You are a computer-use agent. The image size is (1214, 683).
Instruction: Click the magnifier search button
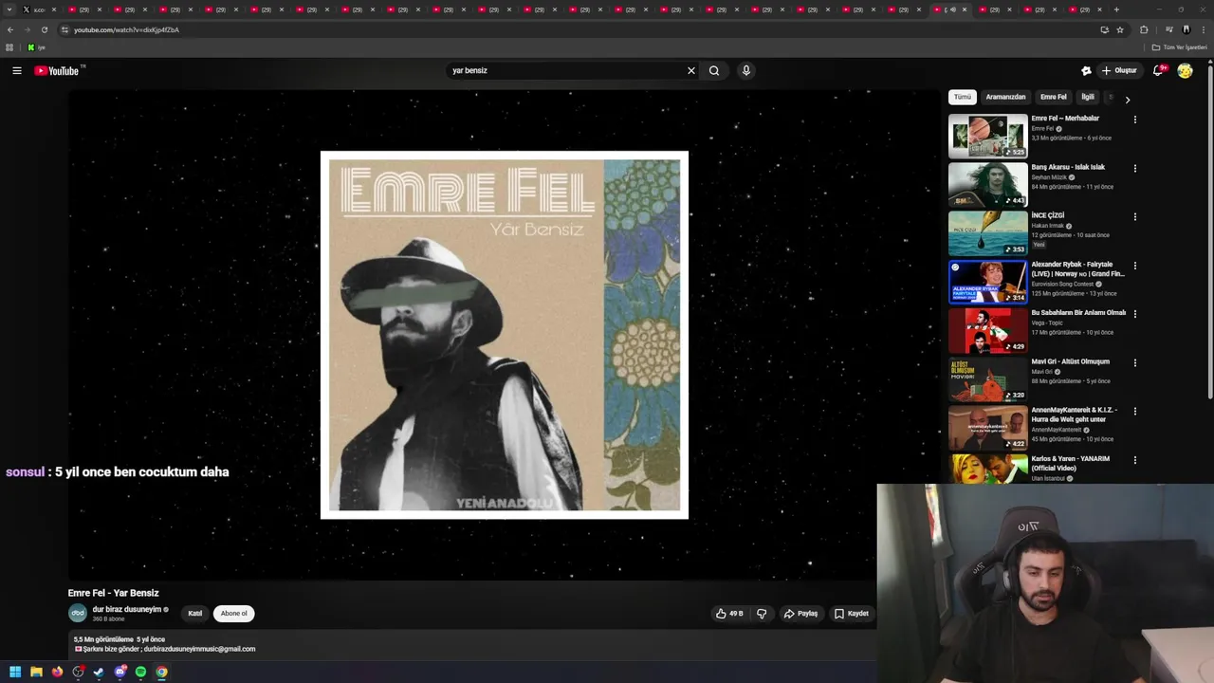pyautogui.click(x=714, y=70)
